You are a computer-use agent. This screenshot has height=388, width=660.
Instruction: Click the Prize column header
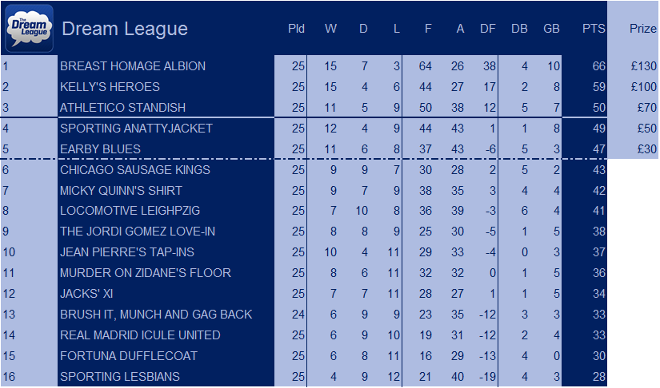tap(642, 29)
